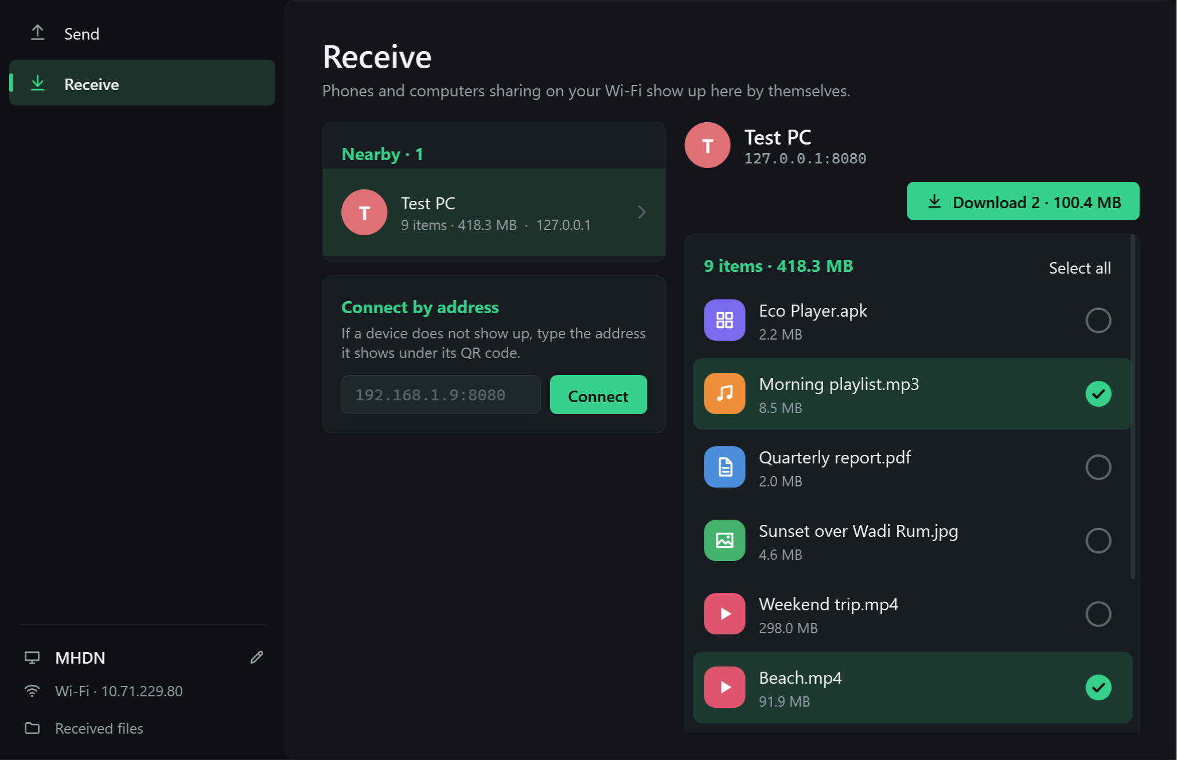Select the Eco Player.apk checkbox
The height and width of the screenshot is (760, 1177).
pos(1098,320)
